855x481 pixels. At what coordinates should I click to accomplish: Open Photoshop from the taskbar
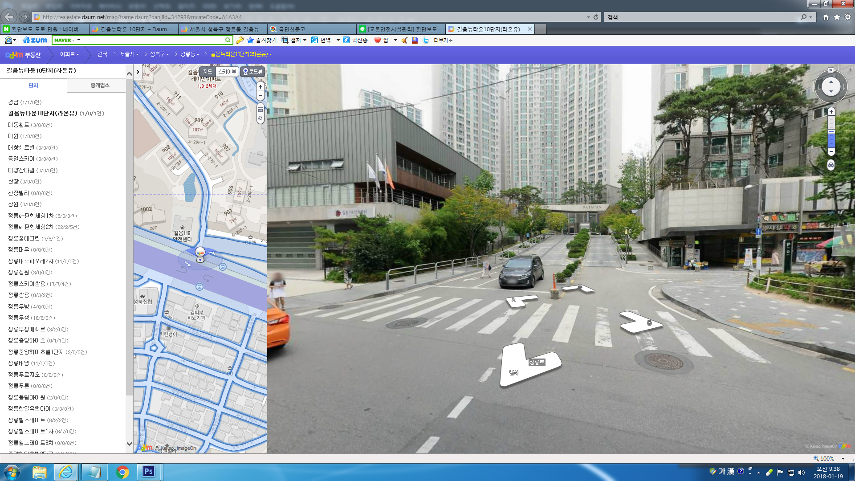click(x=148, y=472)
